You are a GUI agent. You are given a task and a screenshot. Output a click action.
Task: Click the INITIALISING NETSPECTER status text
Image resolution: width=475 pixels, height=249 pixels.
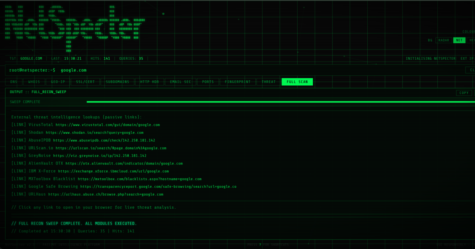431,58
